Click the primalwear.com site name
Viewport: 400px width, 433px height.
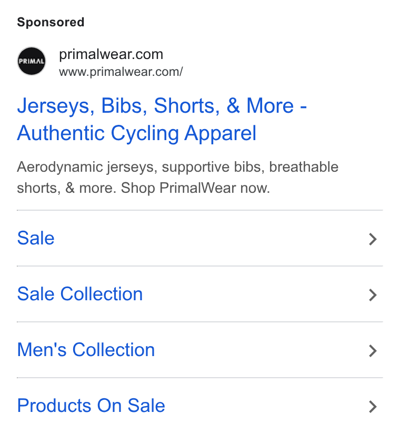(x=111, y=54)
